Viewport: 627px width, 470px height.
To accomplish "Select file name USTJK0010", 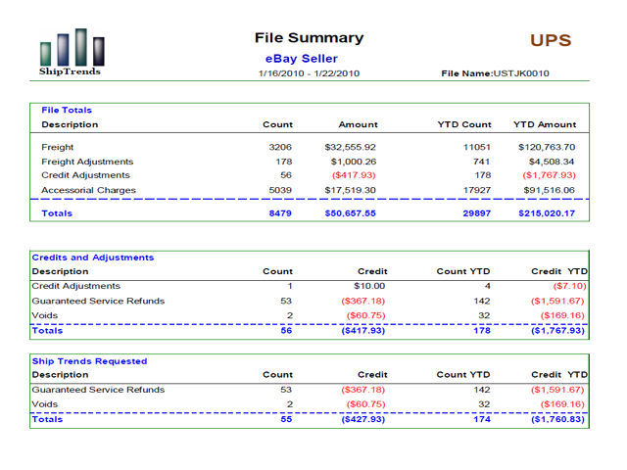I will click(x=521, y=73).
